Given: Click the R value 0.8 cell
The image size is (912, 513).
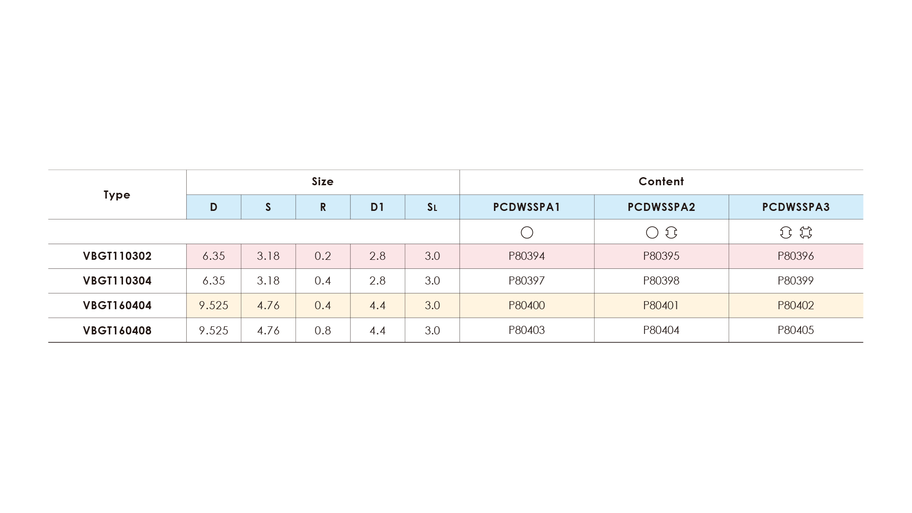Looking at the screenshot, I should (x=323, y=330).
